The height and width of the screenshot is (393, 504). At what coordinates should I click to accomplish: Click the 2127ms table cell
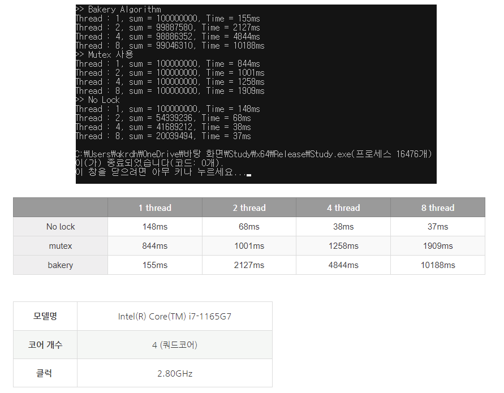coord(249,265)
